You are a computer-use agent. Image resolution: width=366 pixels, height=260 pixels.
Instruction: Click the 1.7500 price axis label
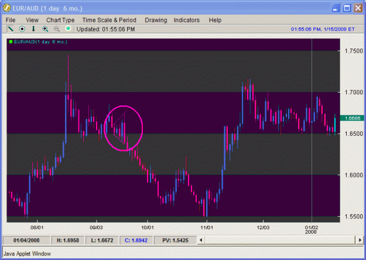point(354,51)
